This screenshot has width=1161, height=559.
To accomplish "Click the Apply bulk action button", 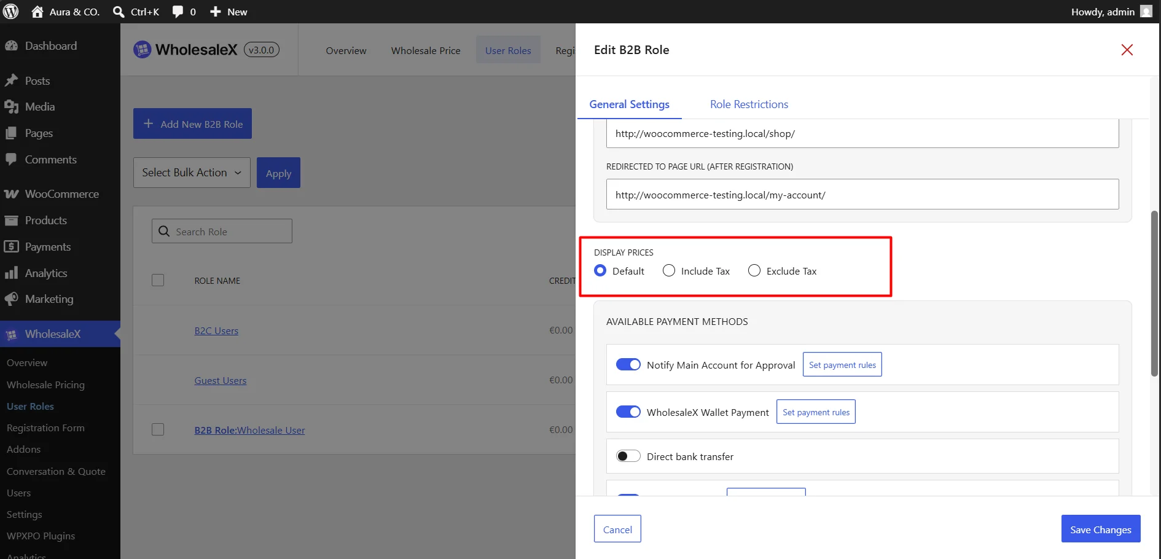I will (278, 173).
